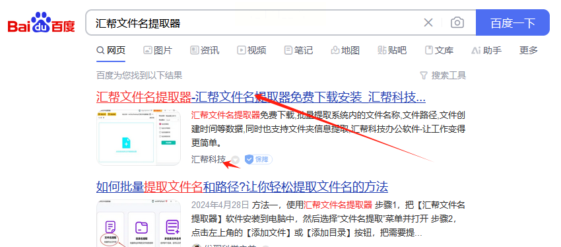Viewport: 561px width, 247px height.
Task: Click the Baidu paw logo
Action: tap(41, 22)
